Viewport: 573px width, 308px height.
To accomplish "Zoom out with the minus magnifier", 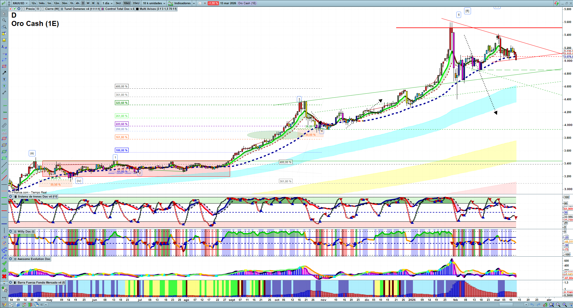I will coord(558,305).
